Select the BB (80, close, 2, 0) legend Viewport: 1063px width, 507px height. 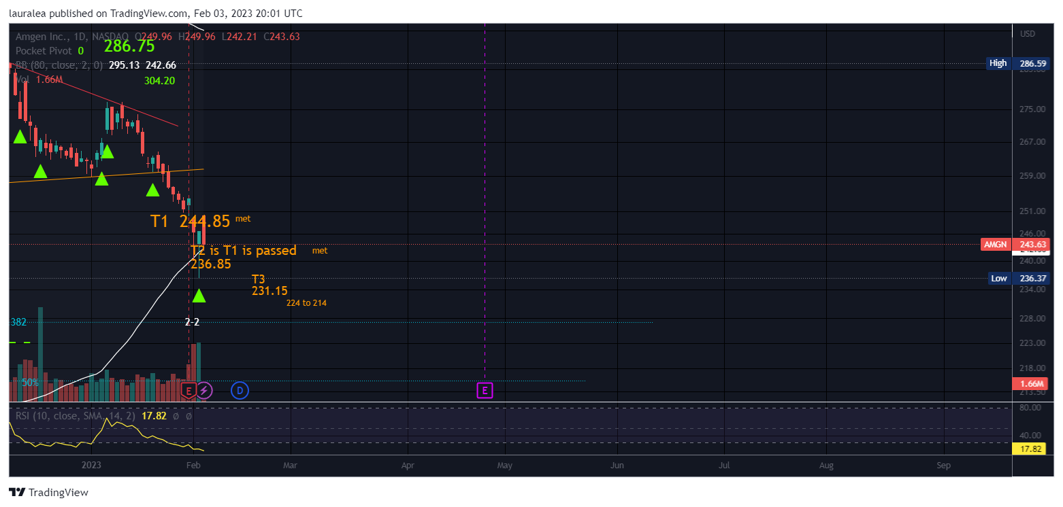pyautogui.click(x=59, y=65)
